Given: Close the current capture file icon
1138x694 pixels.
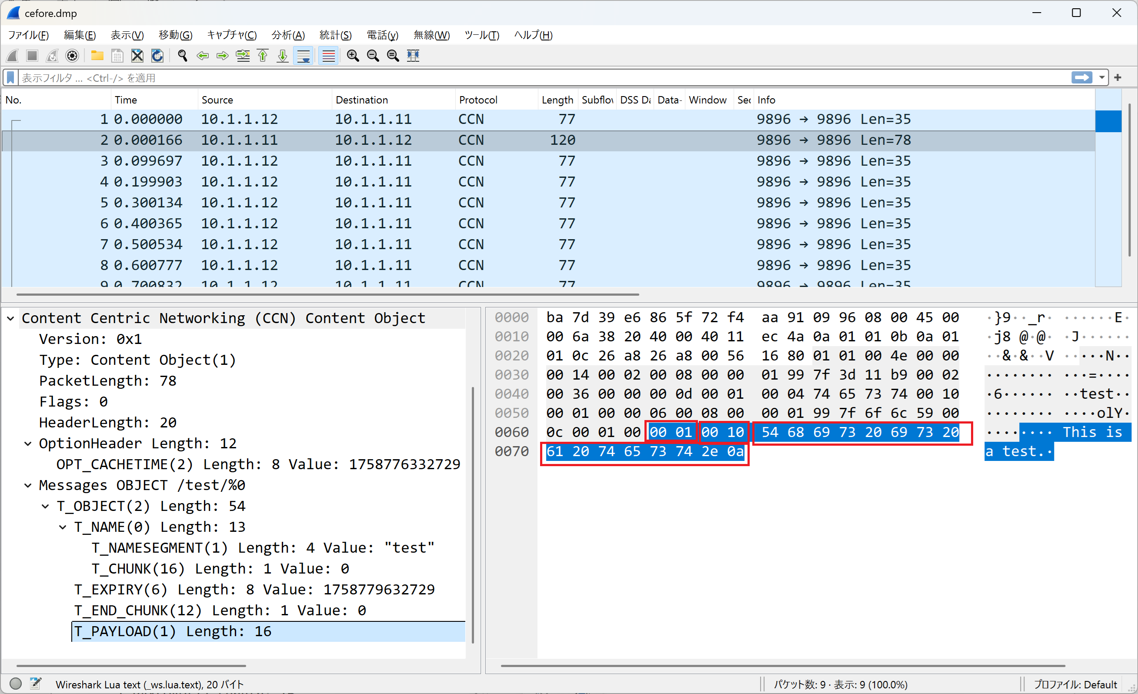Looking at the screenshot, I should pos(137,56).
